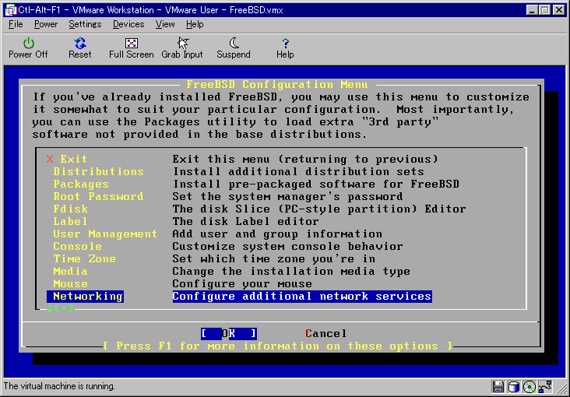Select the Root Password entry
The image size is (570, 397).
pos(99,196)
